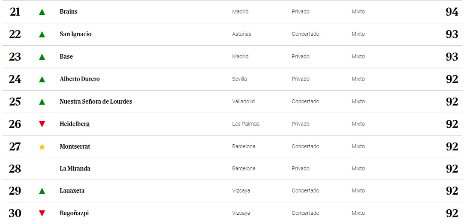Click the green trend arrow for Base
The width and height of the screenshot is (472, 224).
click(42, 57)
